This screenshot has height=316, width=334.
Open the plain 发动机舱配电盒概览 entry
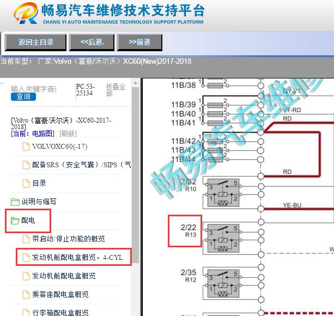point(64,276)
